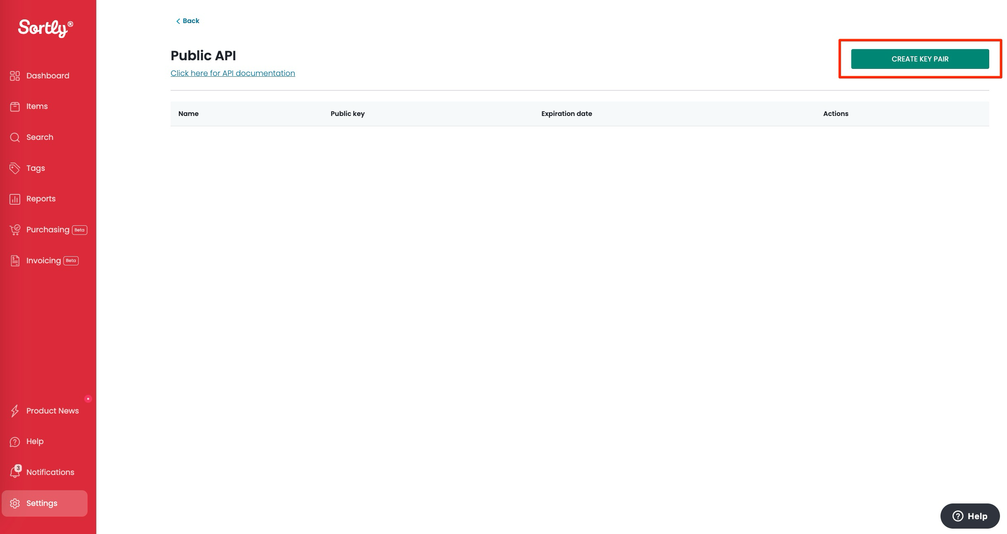Open the Dashboard from the sidebar
The height and width of the screenshot is (534, 1007).
pyautogui.click(x=47, y=76)
